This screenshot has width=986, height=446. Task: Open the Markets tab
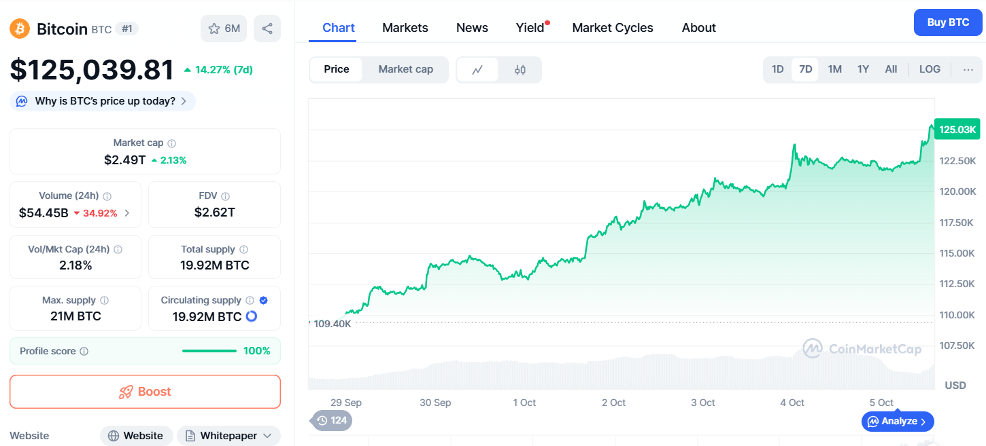click(405, 28)
